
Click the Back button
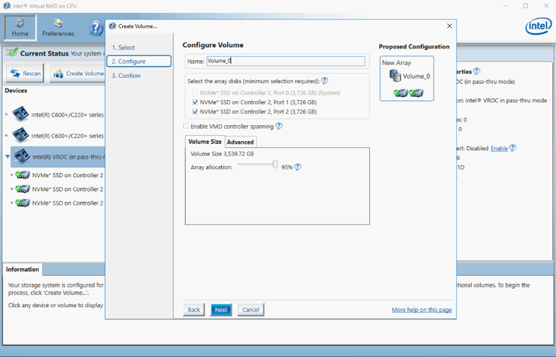coord(194,310)
